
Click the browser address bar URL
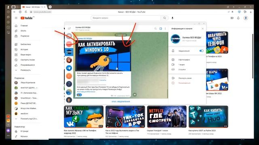42,12
